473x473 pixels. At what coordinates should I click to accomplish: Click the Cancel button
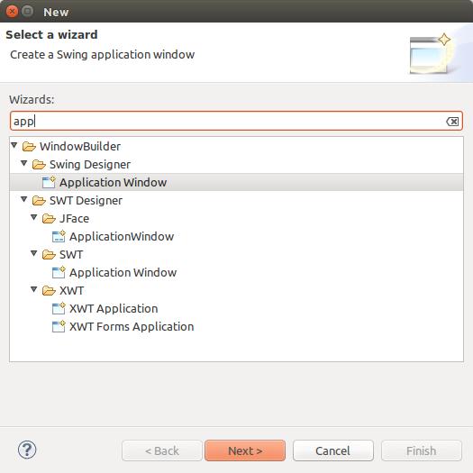coord(333,450)
